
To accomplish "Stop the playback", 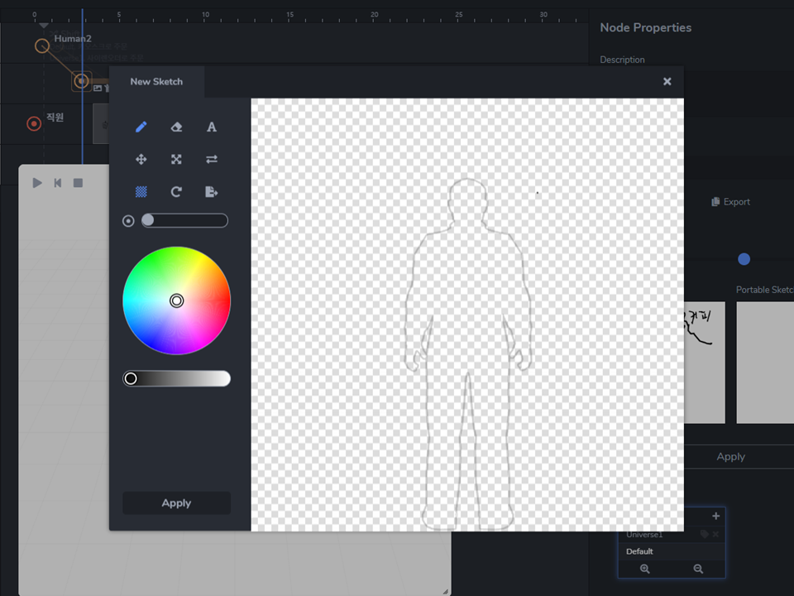I will point(78,183).
